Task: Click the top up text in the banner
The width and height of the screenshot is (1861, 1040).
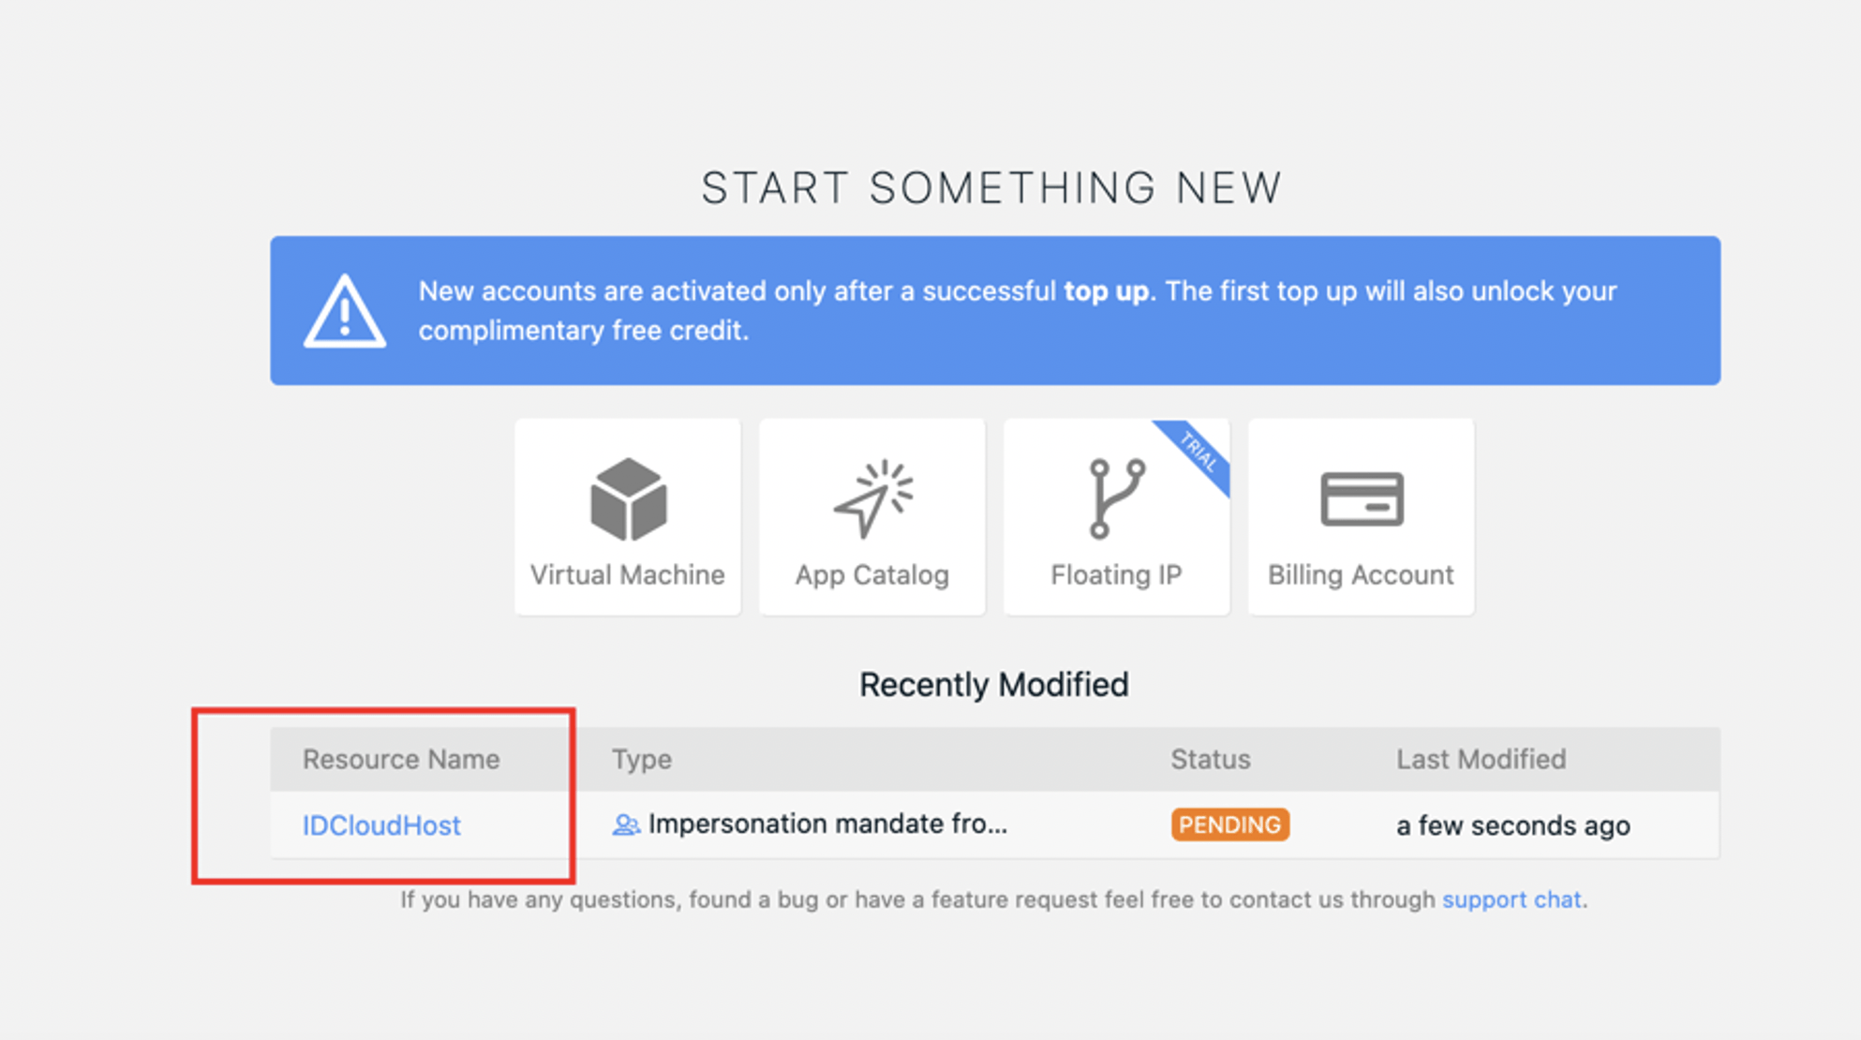Action: tap(1106, 290)
